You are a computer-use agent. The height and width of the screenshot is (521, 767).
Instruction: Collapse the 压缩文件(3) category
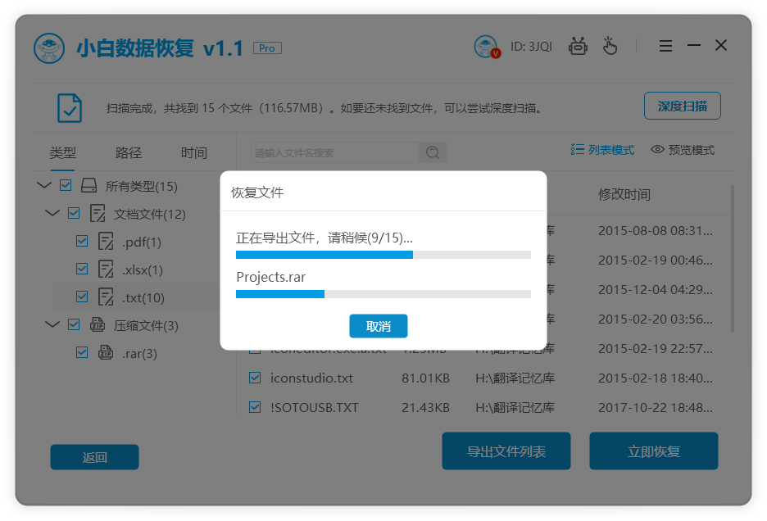(52, 324)
